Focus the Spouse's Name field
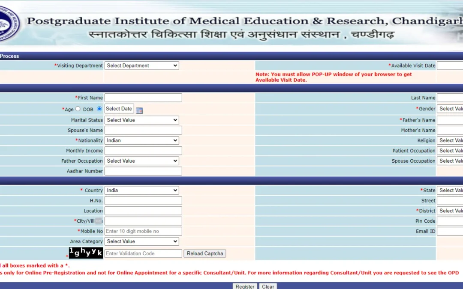The width and height of the screenshot is (463, 289). pos(143,130)
